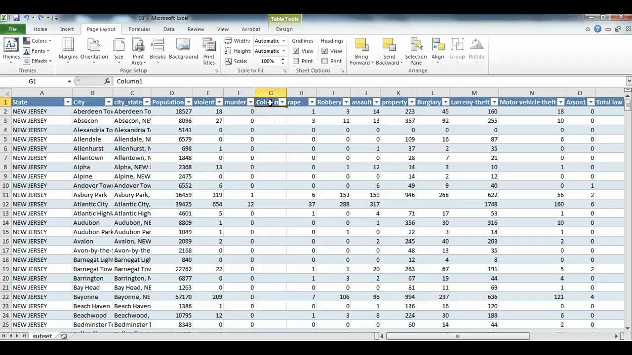Select column header G
Image resolution: width=632 pixels, height=355 pixels.
[x=271, y=93]
